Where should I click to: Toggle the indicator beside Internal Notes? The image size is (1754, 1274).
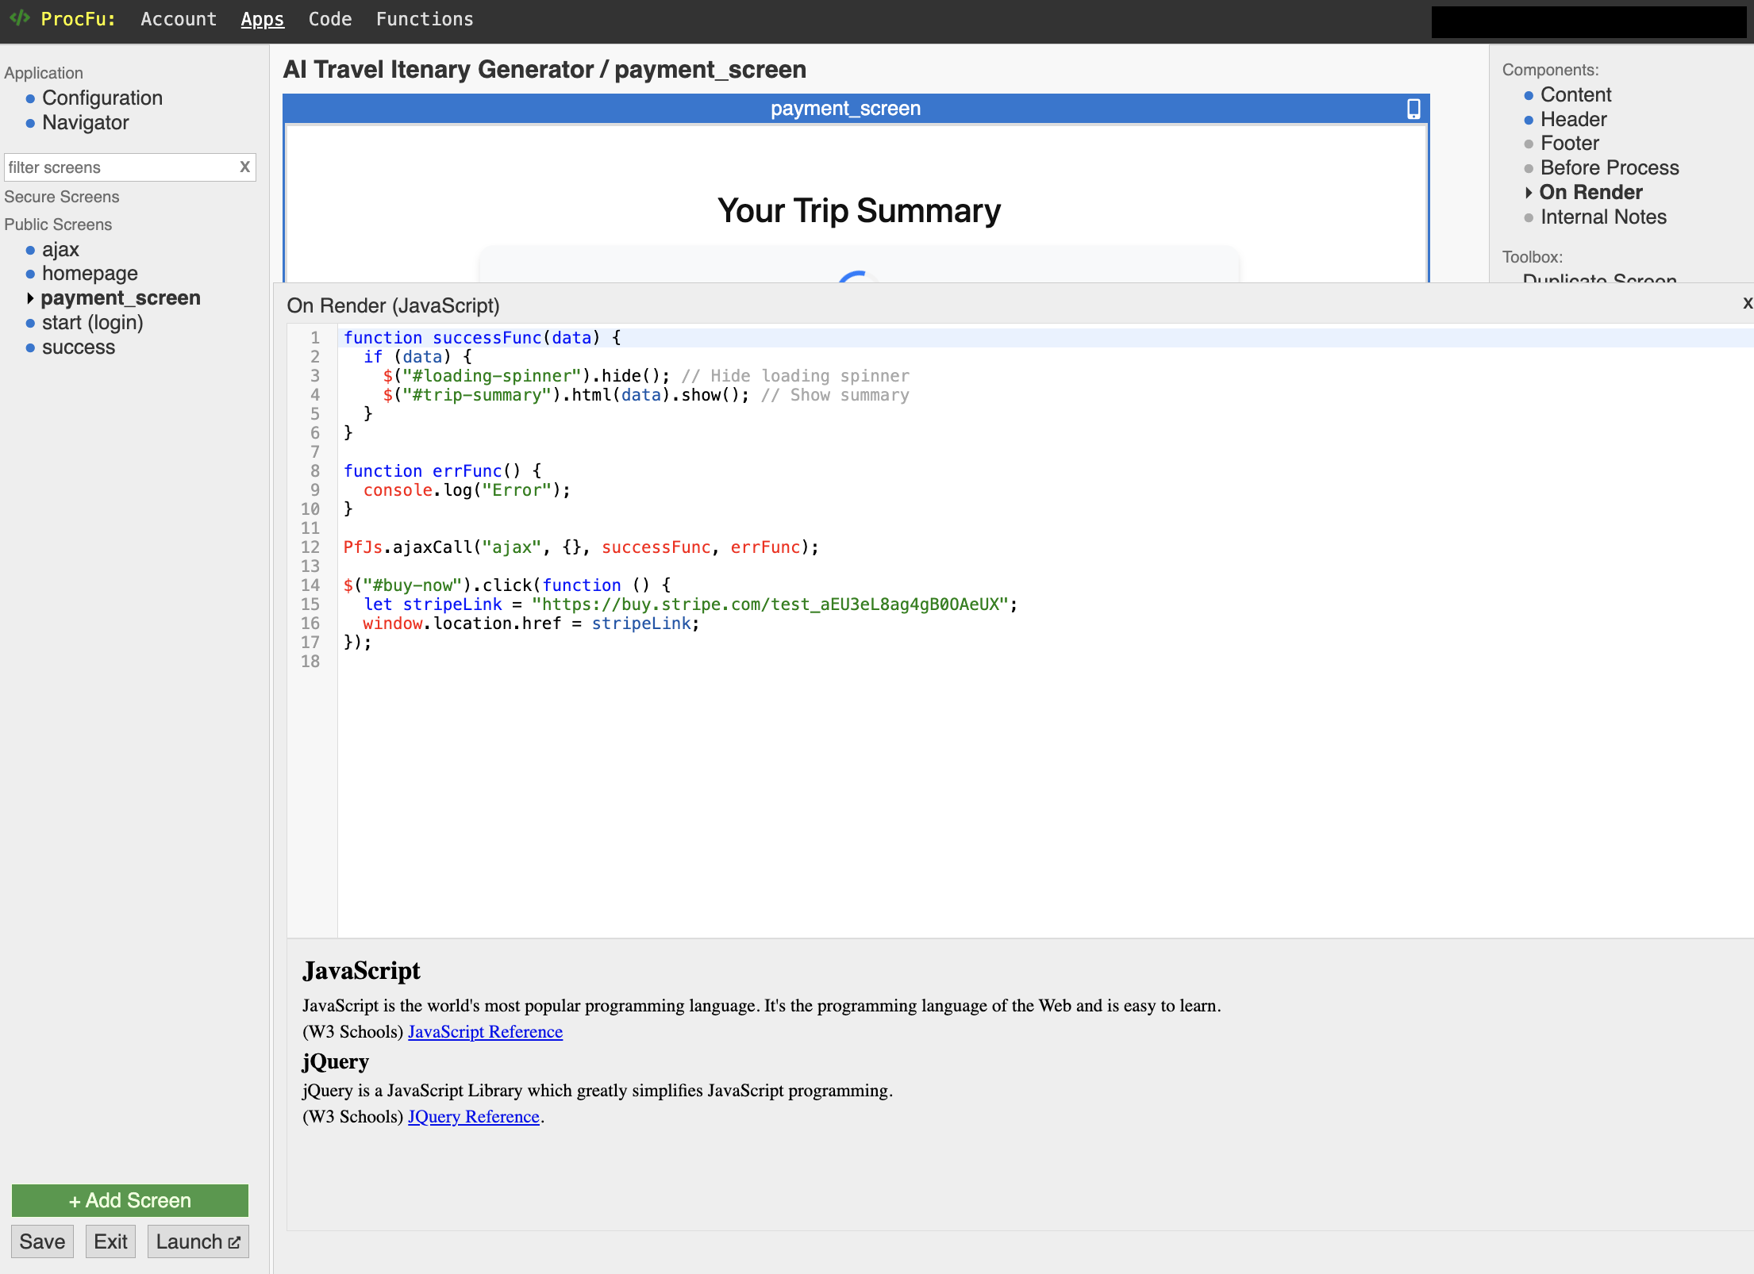pyautogui.click(x=1529, y=217)
